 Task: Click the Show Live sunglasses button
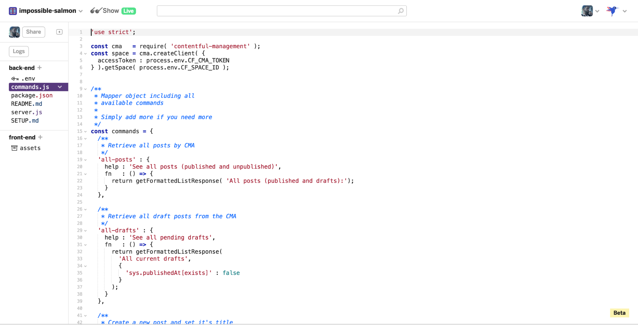point(113,11)
